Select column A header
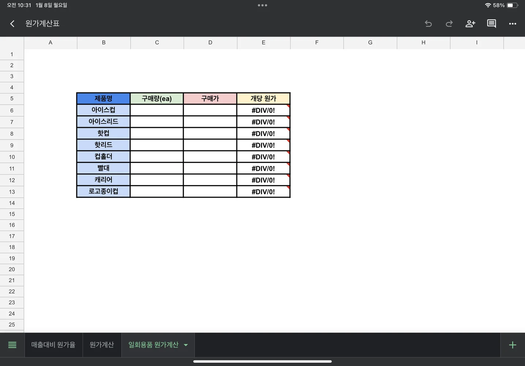525x366 pixels. [50, 42]
